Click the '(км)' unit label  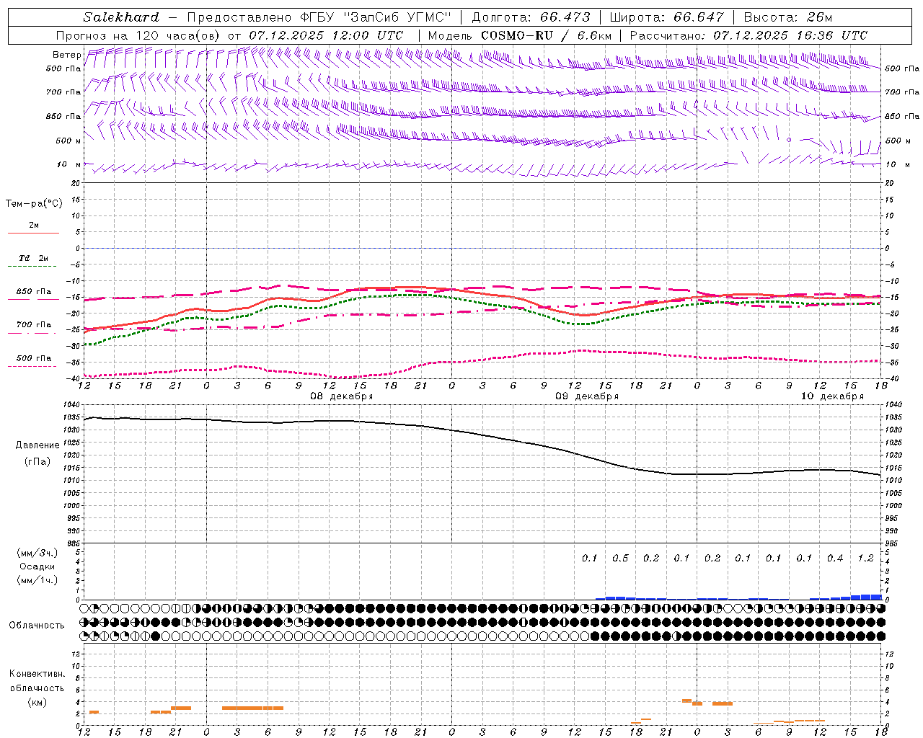[x=37, y=703]
